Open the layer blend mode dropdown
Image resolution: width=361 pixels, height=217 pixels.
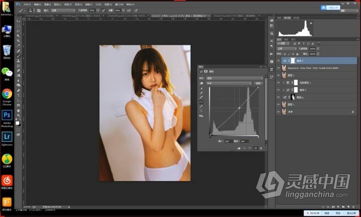287,48
